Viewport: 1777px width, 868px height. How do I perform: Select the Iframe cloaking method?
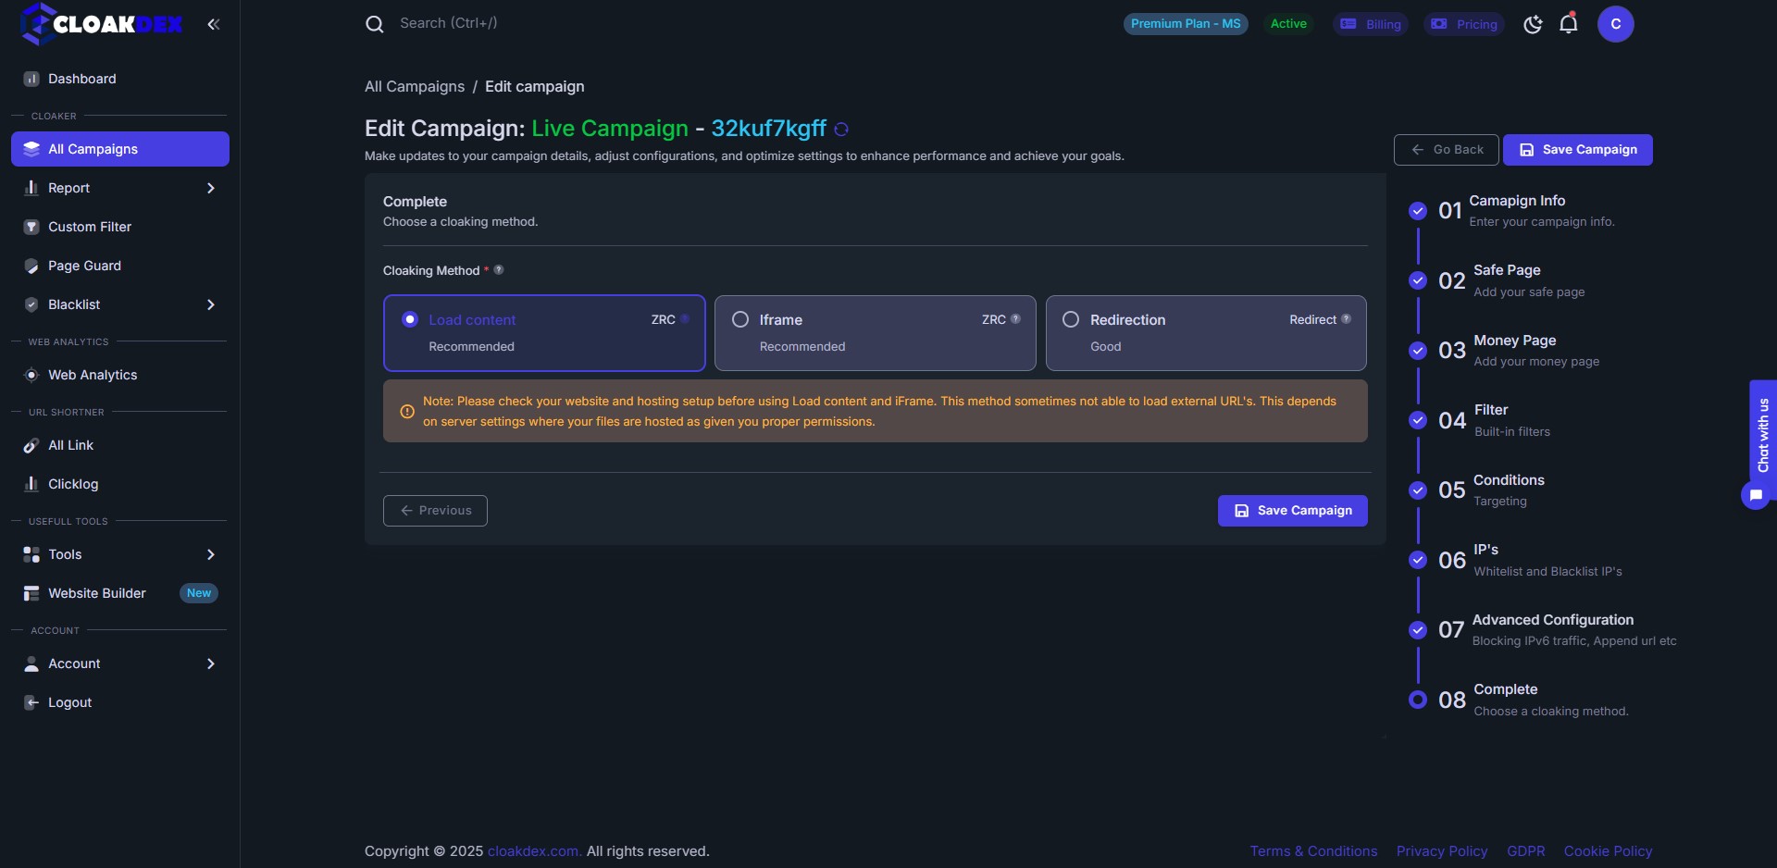pos(876,333)
